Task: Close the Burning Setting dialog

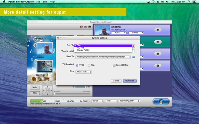Action: point(58,38)
